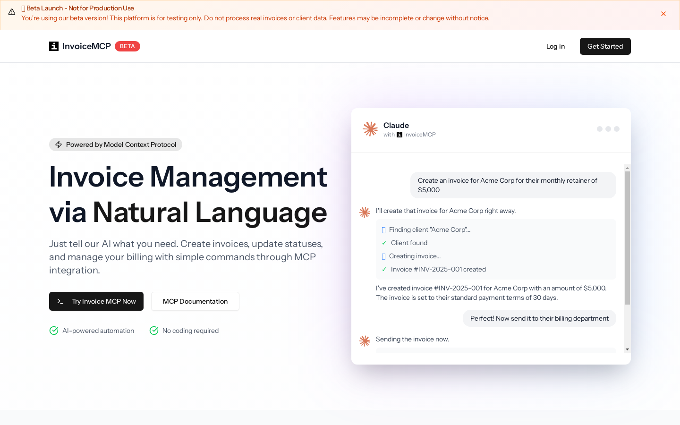Click Invoice #INV-2025-001 created text
The height and width of the screenshot is (425, 680).
pyautogui.click(x=438, y=269)
